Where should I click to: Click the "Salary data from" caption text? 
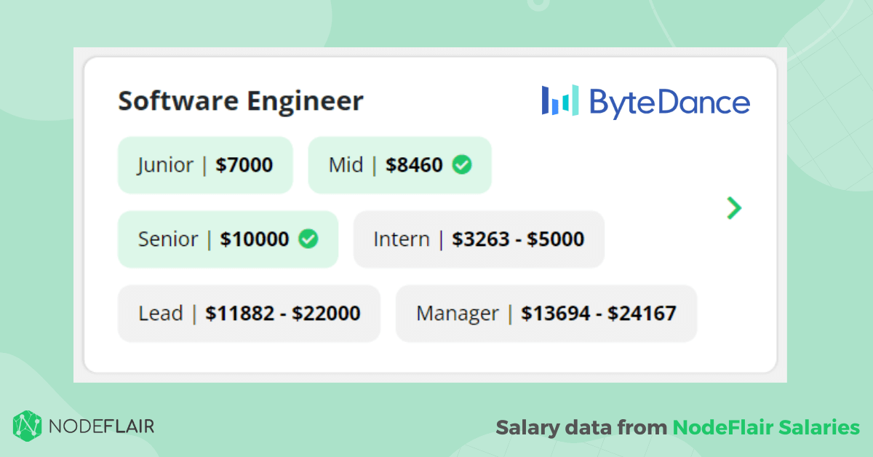click(x=581, y=427)
